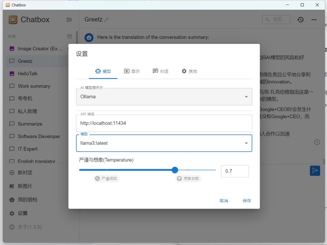
Task: Expand options for Image Creator conversation
Action: click(x=68, y=48)
